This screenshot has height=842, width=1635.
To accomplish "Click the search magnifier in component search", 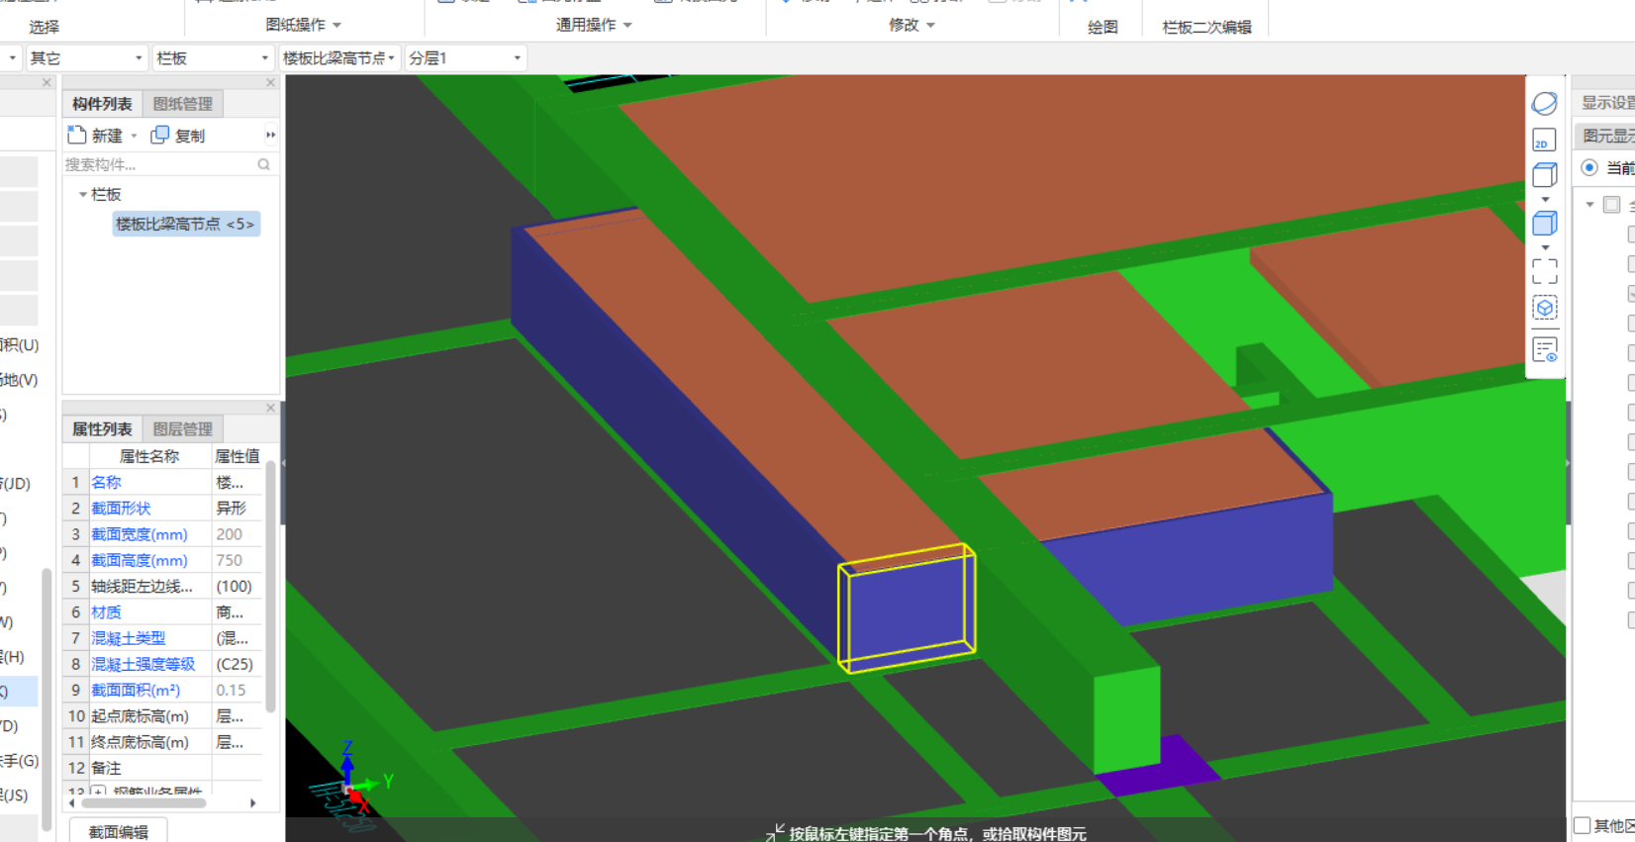I will tap(263, 164).
